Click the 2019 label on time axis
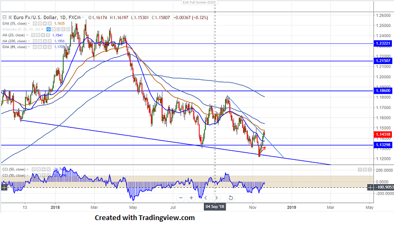The image size is (394, 228). pyautogui.click(x=291, y=207)
